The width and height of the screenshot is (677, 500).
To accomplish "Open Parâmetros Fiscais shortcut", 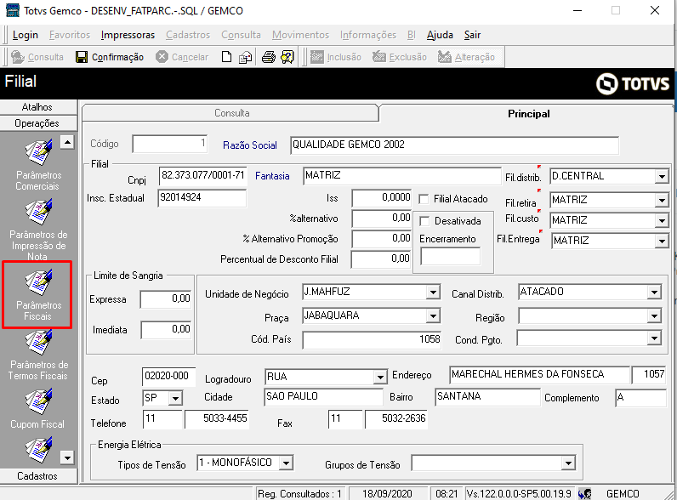I will [38, 294].
